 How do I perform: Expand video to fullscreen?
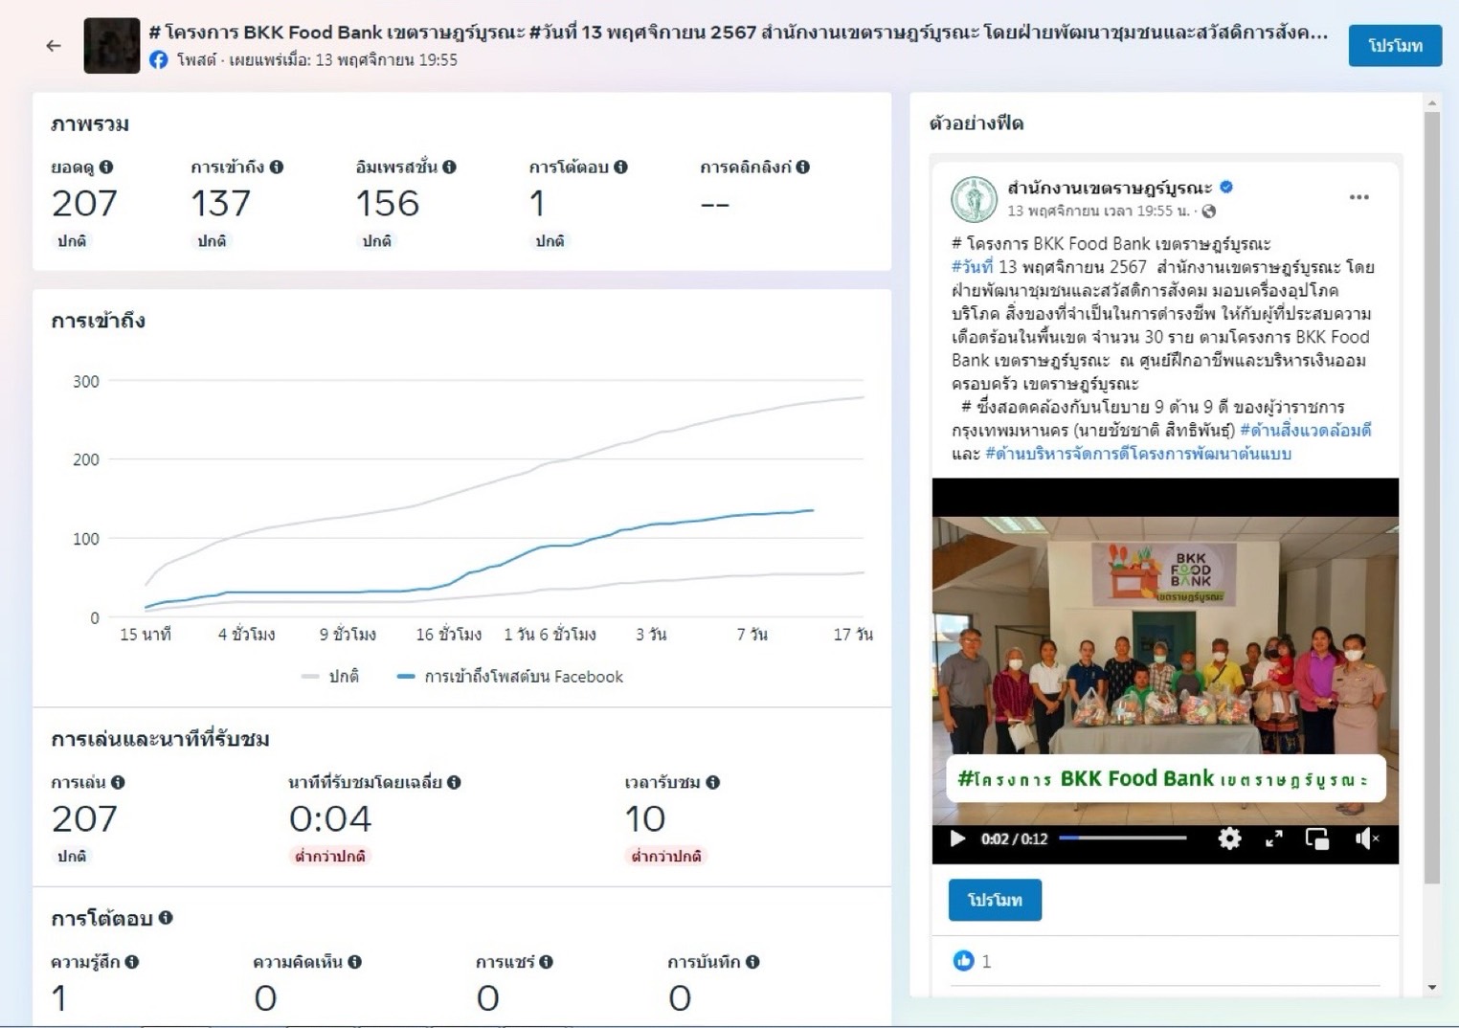click(1273, 839)
